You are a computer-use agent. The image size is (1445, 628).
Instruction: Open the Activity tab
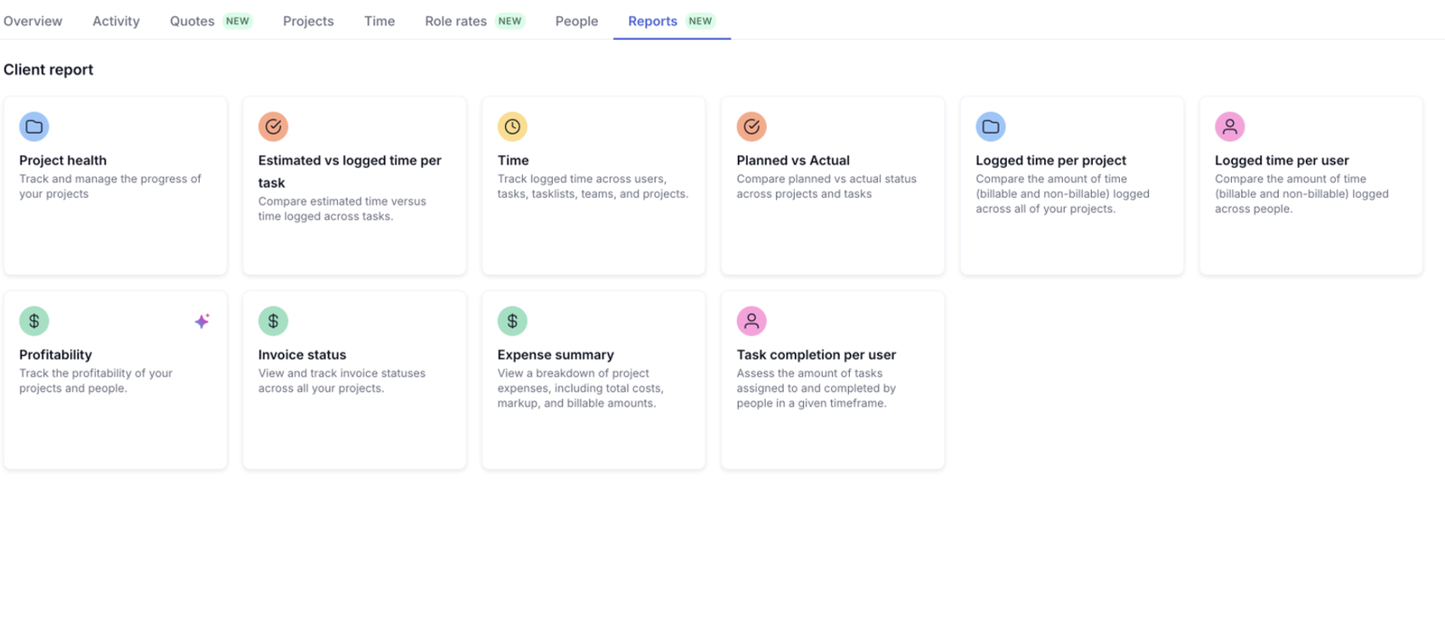pos(116,21)
